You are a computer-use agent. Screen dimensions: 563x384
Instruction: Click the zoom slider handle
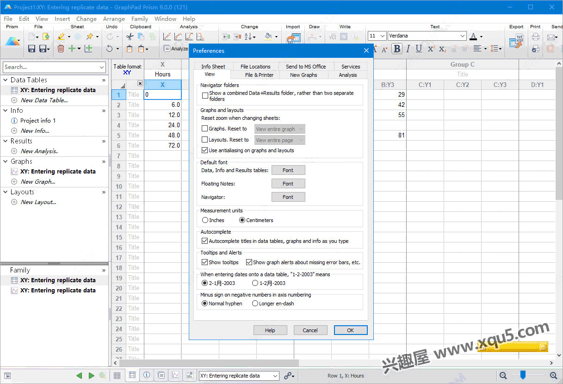(522, 375)
